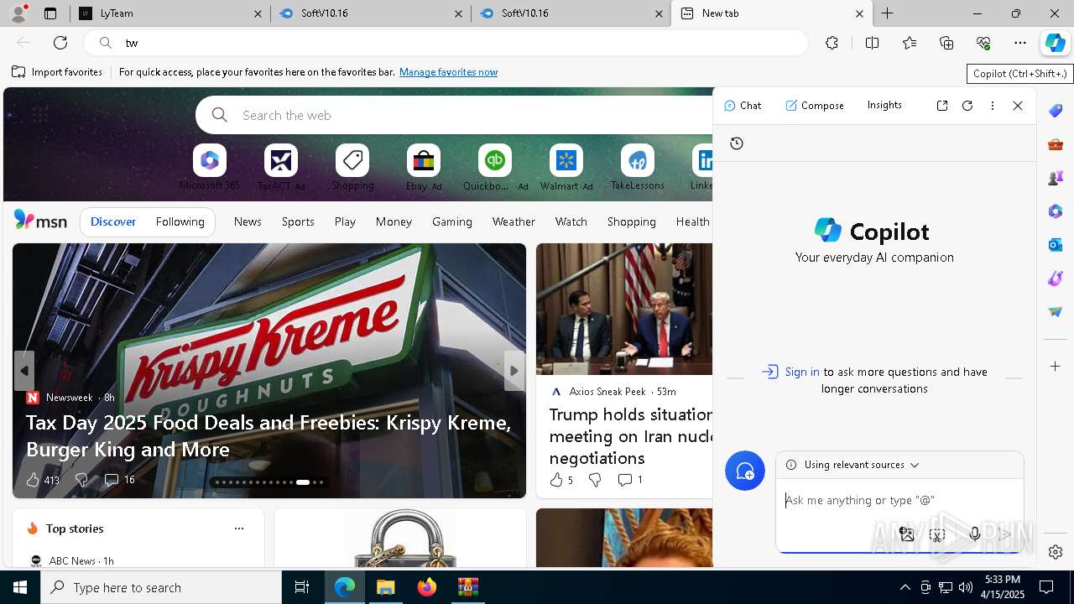Screen dimensions: 1074x604
Task: Refresh the Copilot pane
Action: click(967, 106)
